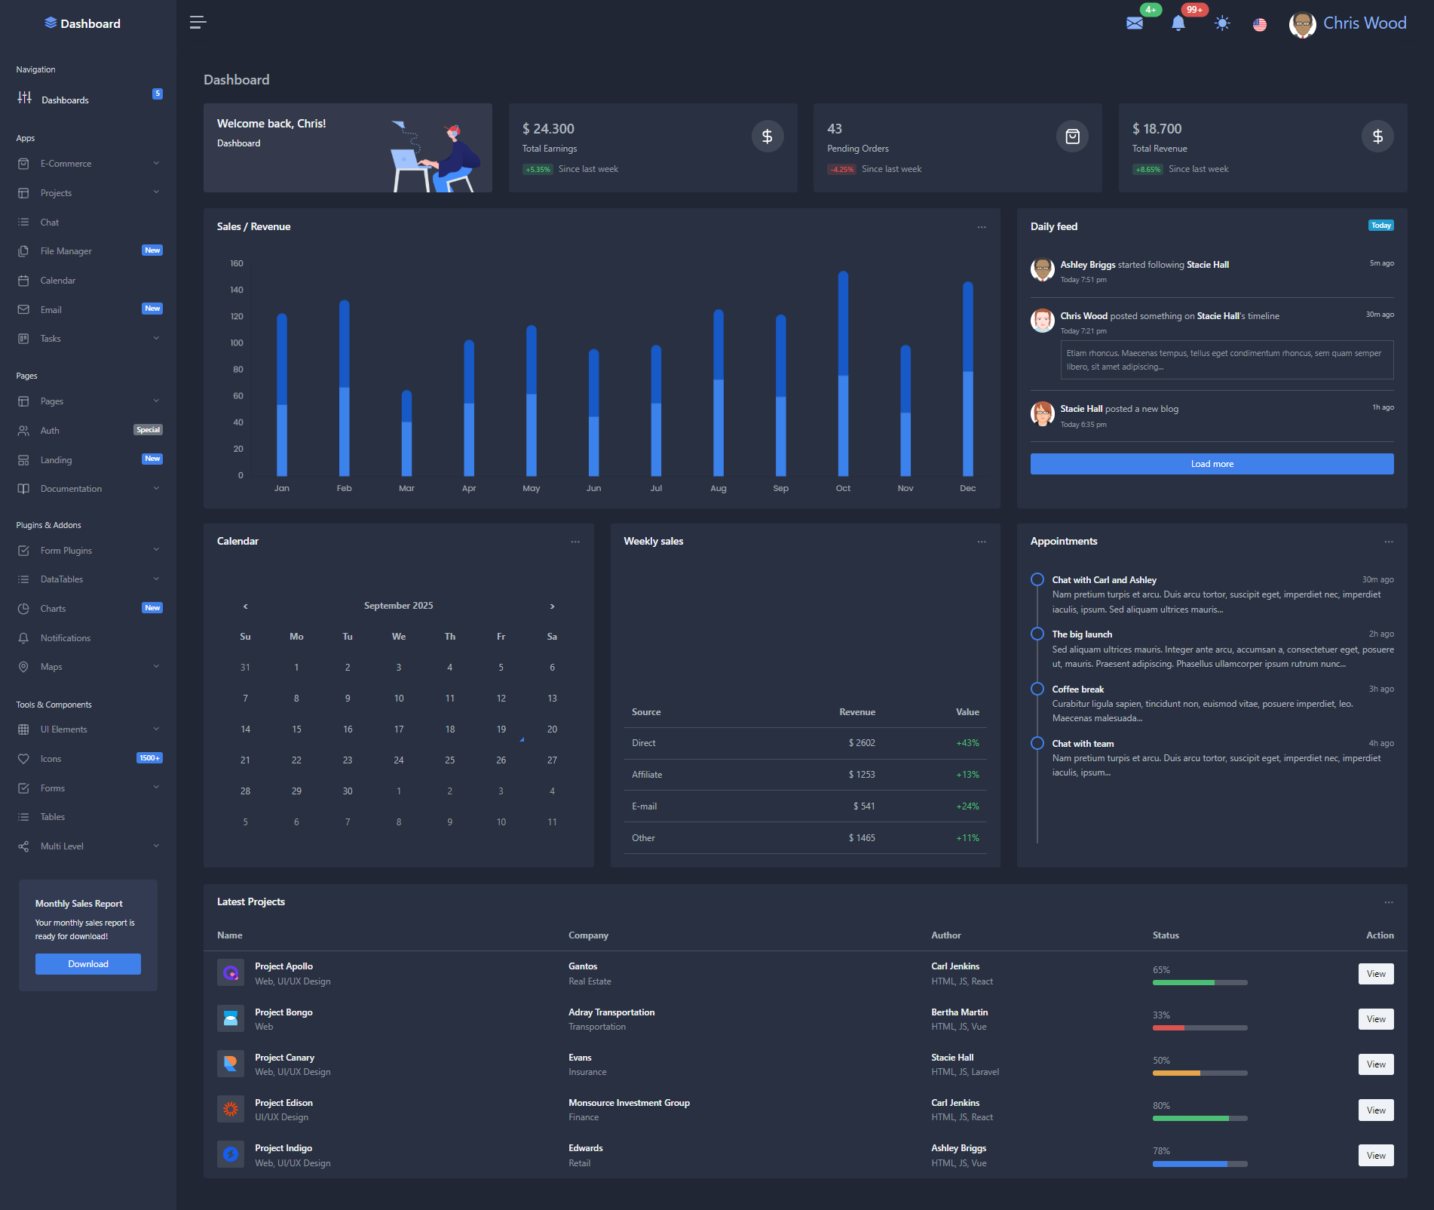This screenshot has height=1210, width=1434.
Task: Download the Monthly Sales Report
Action: tap(87, 963)
